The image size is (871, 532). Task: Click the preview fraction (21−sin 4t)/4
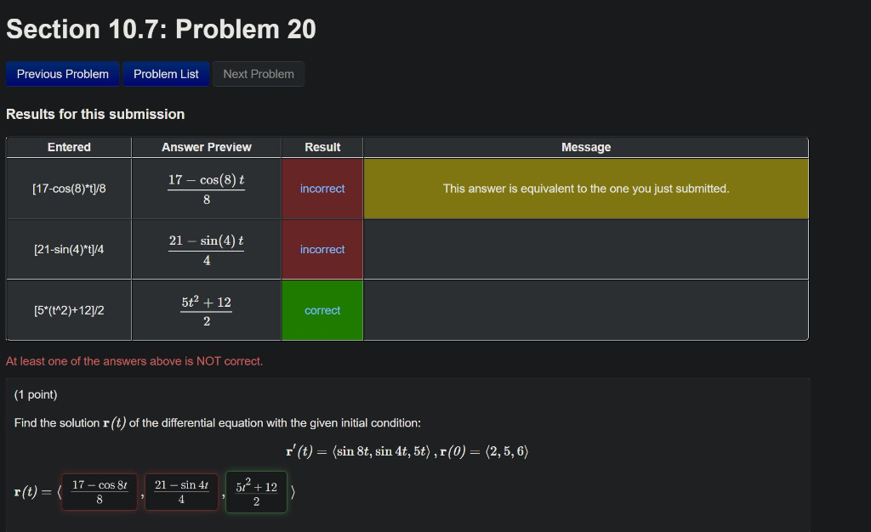(206, 249)
